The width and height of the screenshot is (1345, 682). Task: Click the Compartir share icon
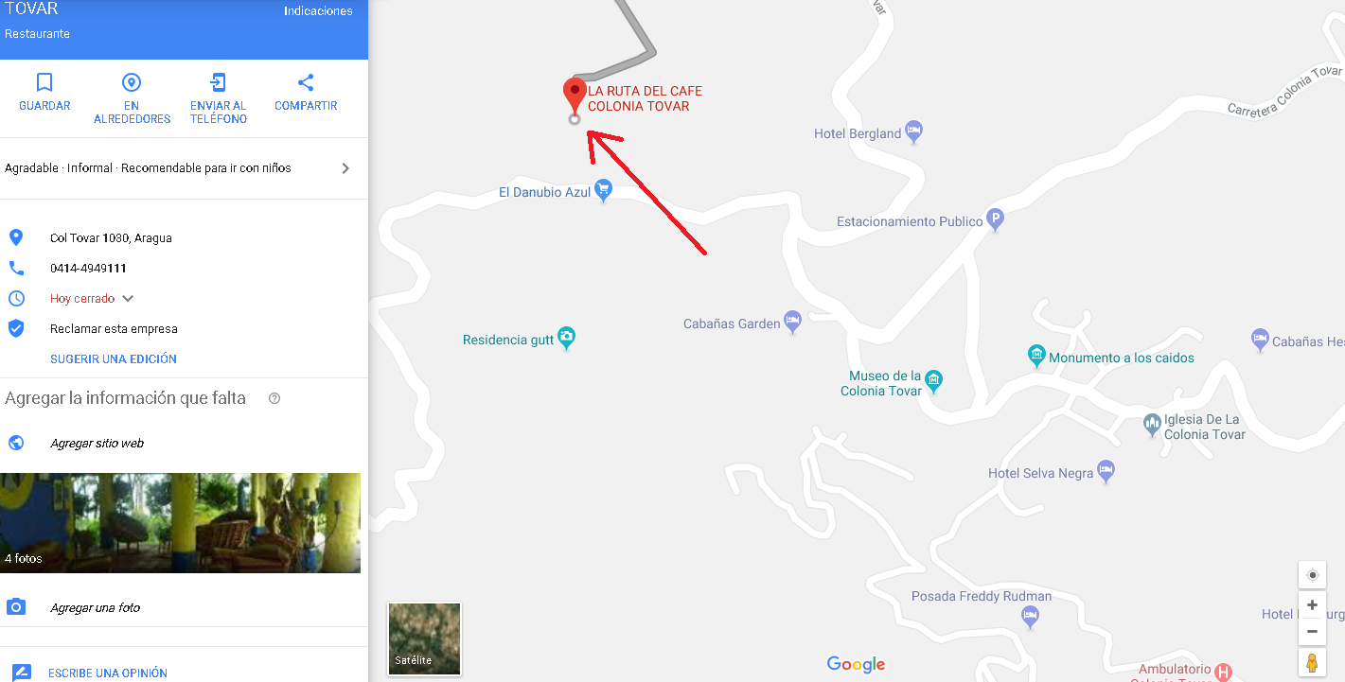306,82
